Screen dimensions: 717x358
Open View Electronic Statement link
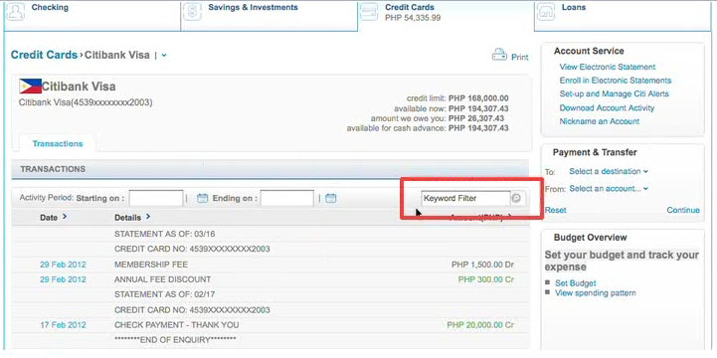point(608,67)
